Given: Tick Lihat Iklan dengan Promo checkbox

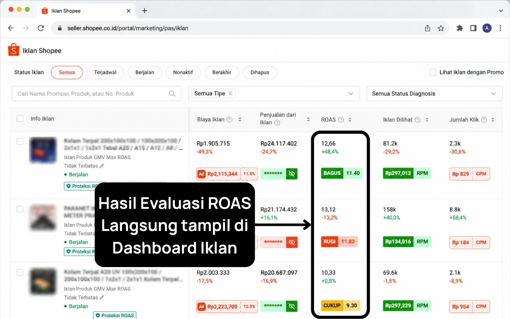Looking at the screenshot, I should (x=433, y=72).
